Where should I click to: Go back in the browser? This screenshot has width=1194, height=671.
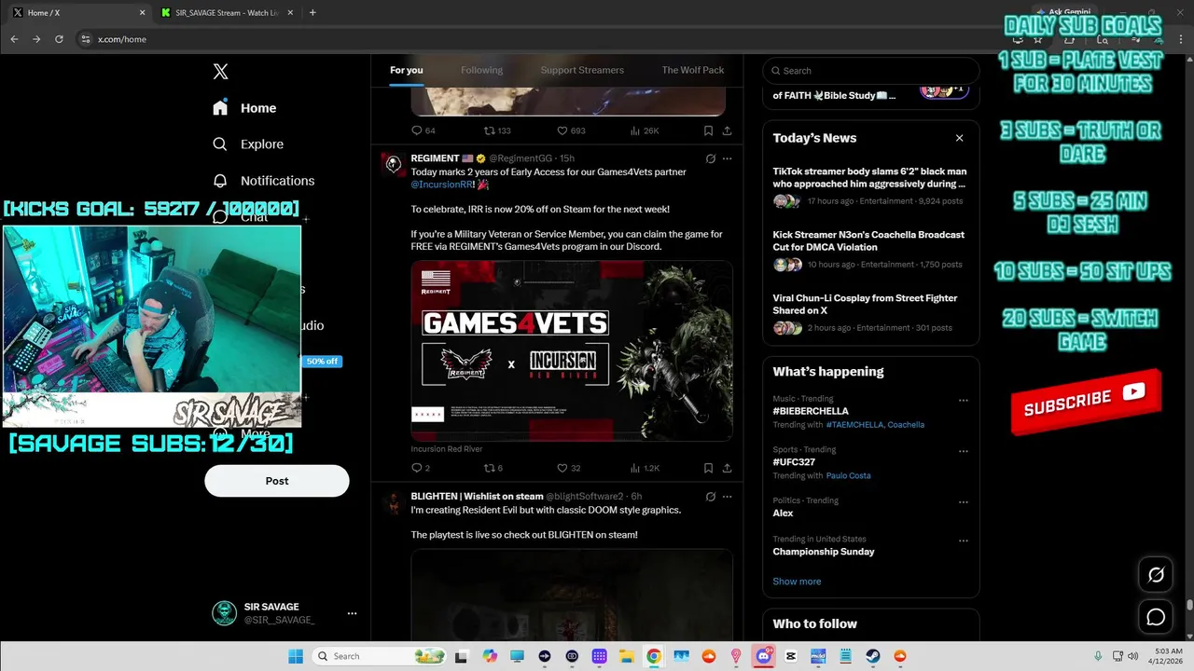[x=14, y=39]
